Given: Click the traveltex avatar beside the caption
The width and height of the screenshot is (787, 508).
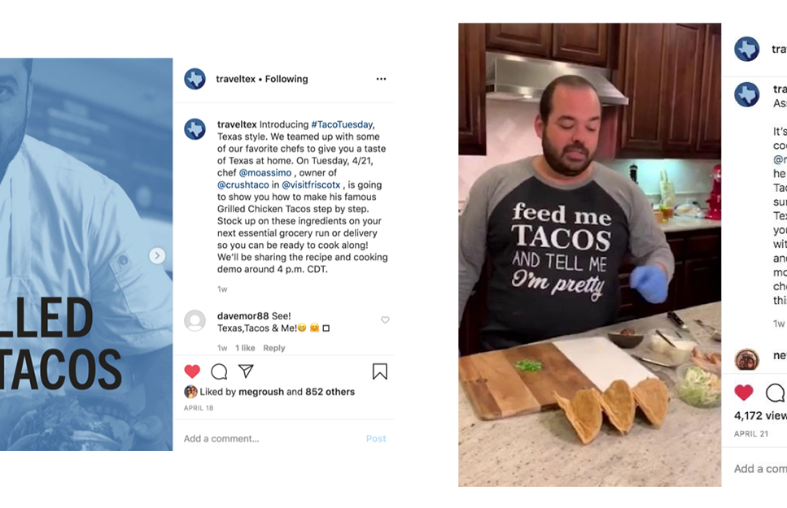Looking at the screenshot, I should (x=195, y=129).
